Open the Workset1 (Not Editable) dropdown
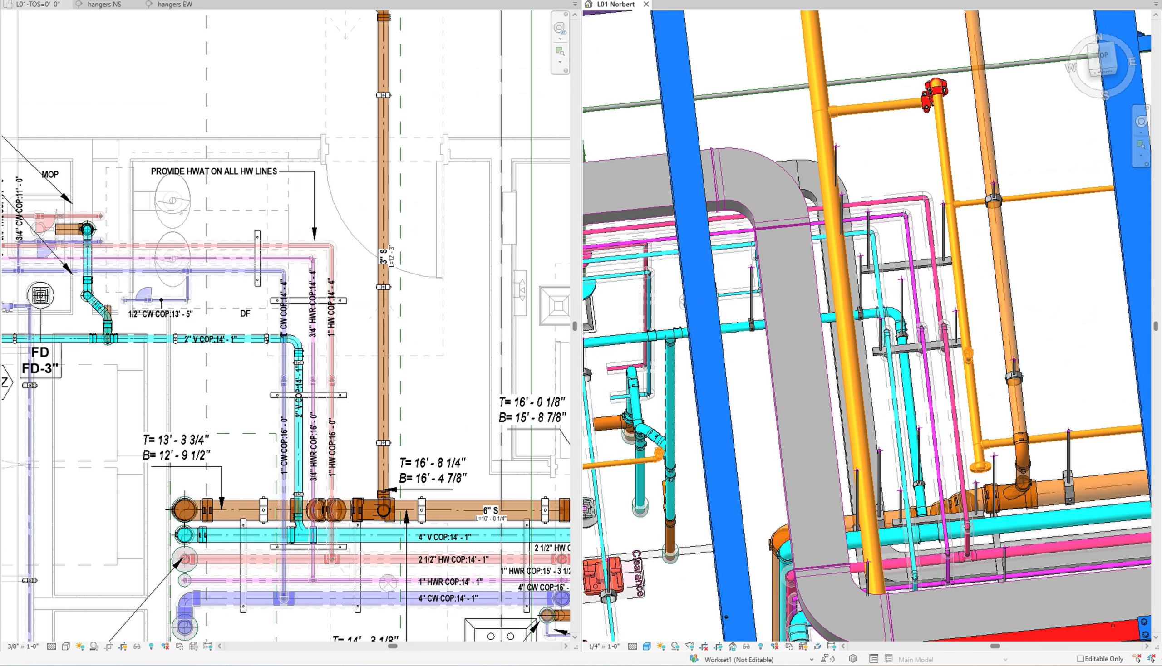This screenshot has width=1162, height=666. pyautogui.click(x=811, y=659)
